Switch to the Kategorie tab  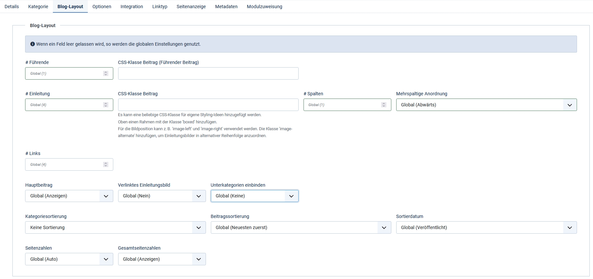tap(38, 7)
